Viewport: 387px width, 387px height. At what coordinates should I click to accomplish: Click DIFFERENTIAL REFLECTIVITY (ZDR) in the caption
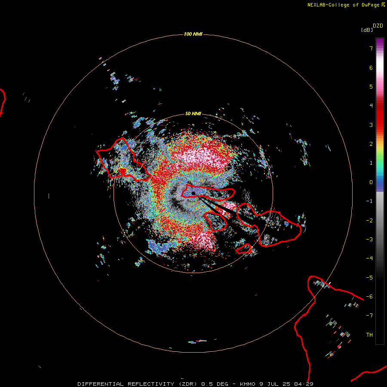click(137, 384)
